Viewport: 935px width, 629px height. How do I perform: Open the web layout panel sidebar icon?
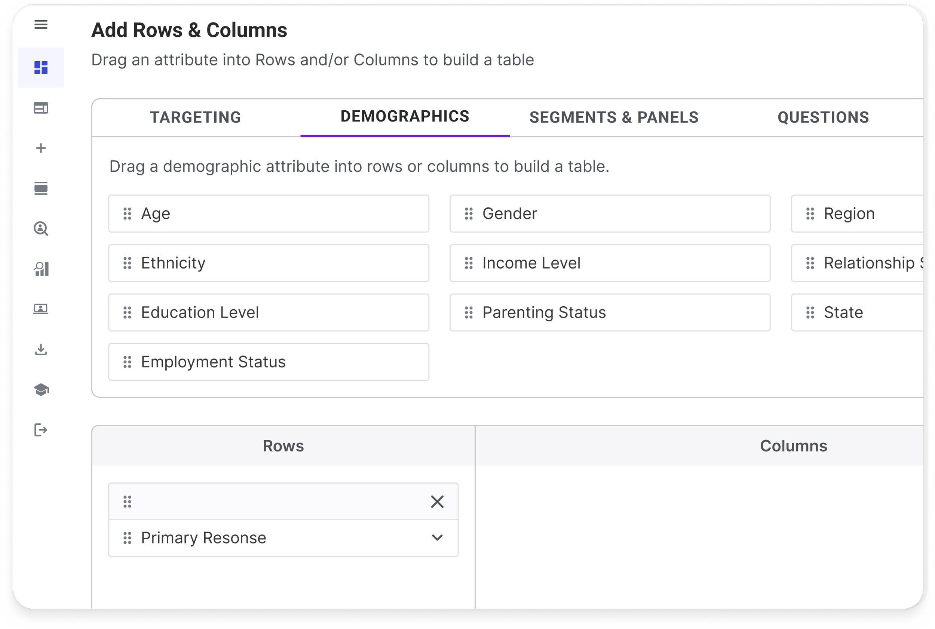pyautogui.click(x=41, y=108)
